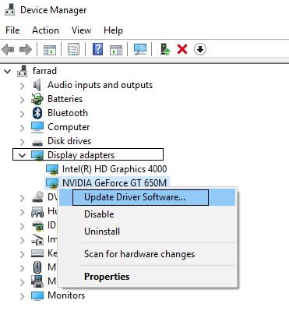289x311 pixels.
Task: Click the Device Manager title bar icon
Action: pyautogui.click(x=10, y=10)
